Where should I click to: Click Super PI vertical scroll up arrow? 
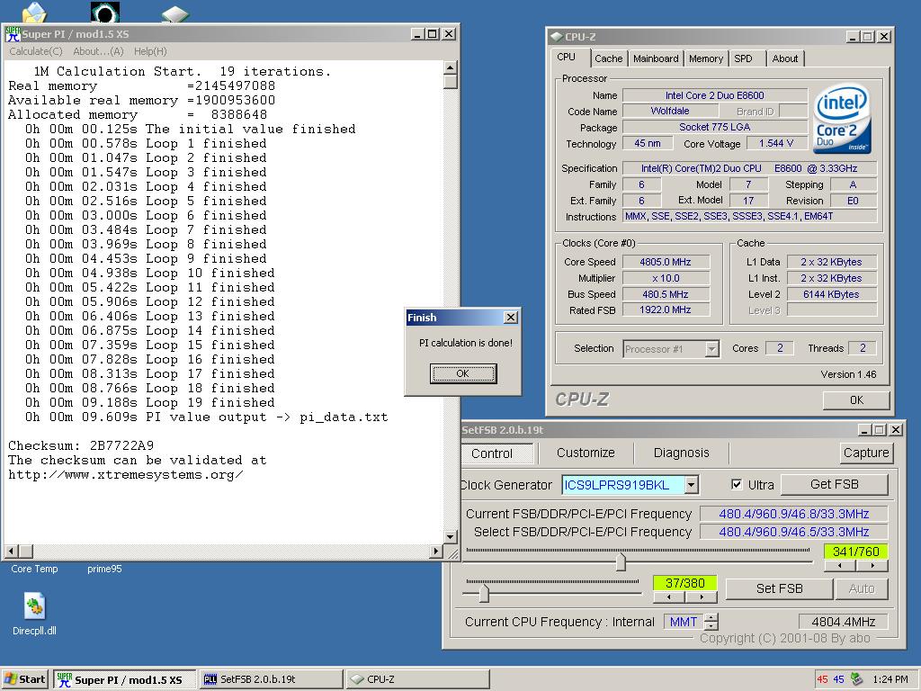(451, 67)
